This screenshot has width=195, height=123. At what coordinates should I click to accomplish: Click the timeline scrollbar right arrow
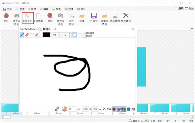pos(193,117)
